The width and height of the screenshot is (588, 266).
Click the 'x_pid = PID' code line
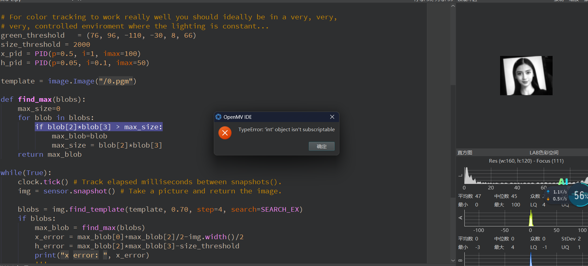(71, 54)
